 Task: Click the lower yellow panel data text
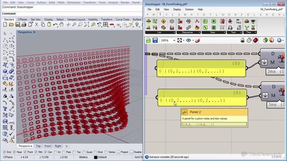[x=195, y=100]
